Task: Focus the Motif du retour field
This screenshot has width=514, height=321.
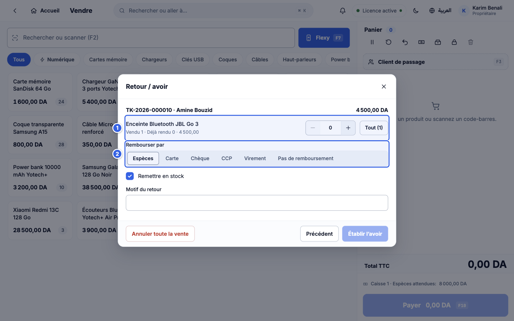Action: [257, 203]
